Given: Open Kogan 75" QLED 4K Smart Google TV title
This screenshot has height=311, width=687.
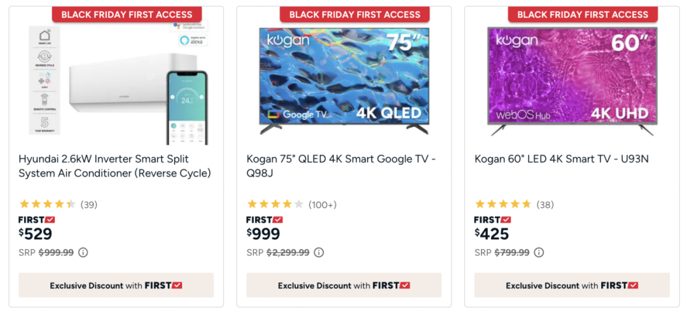Looking at the screenshot, I should point(342,166).
